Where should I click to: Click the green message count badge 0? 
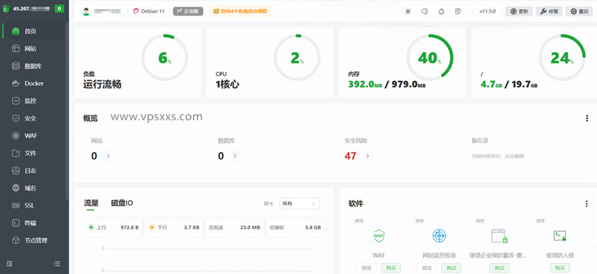(59, 9)
